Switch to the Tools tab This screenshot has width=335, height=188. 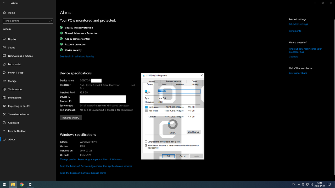(164, 85)
